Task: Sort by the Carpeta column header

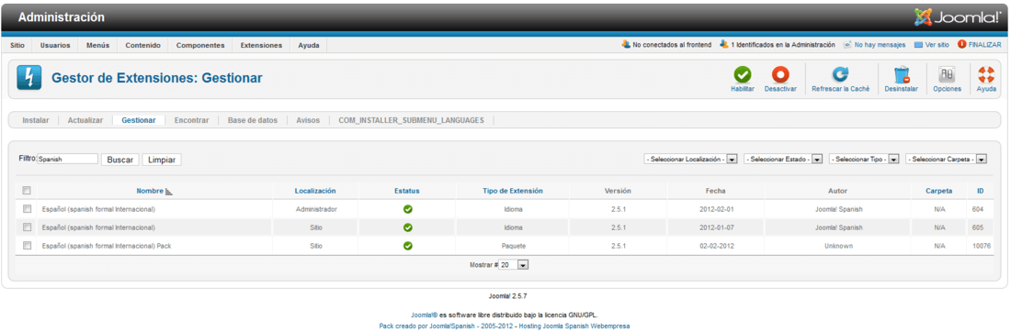Action: [x=938, y=191]
